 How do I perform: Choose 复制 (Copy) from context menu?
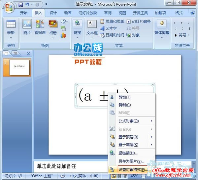pyautogui.click(x=124, y=105)
